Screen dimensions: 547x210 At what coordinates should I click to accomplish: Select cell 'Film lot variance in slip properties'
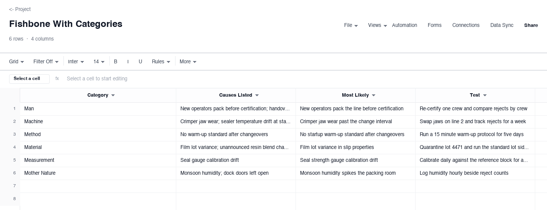point(356,147)
